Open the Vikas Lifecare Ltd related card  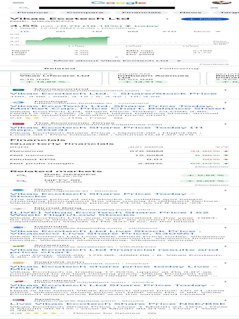point(56,78)
